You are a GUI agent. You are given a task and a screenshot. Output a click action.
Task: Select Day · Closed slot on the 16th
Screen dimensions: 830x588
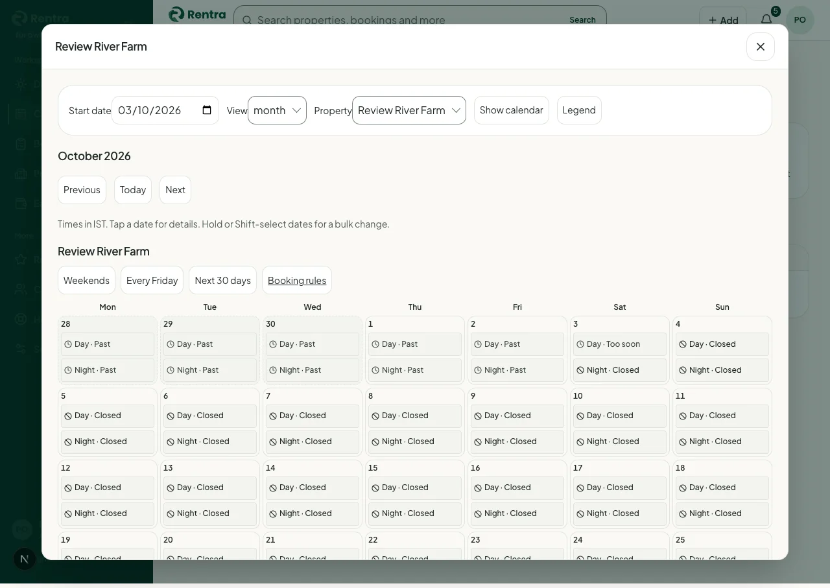tap(517, 488)
